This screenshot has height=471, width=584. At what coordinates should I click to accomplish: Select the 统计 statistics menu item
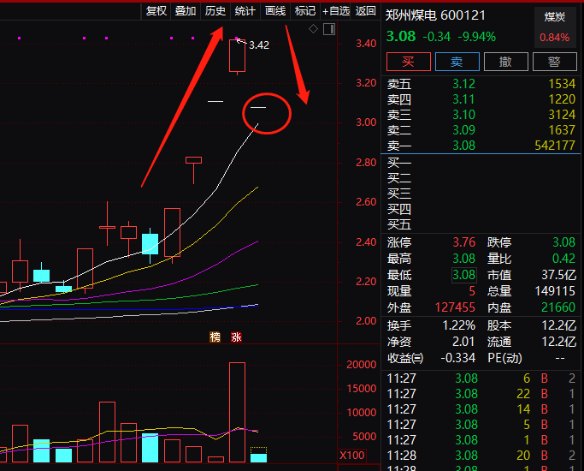pos(245,11)
